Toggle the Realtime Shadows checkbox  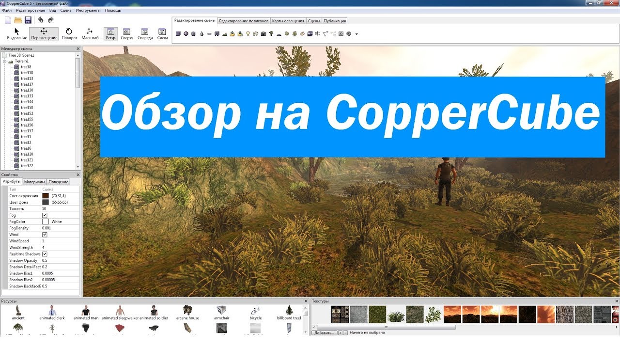pyautogui.click(x=45, y=254)
